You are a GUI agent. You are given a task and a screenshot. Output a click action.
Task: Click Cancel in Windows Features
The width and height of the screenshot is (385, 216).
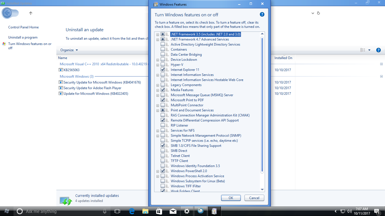coord(254,198)
